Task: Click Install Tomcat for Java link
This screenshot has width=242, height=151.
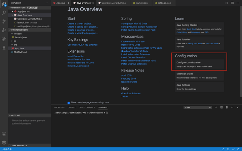Action: pyautogui.click(x=79, y=59)
